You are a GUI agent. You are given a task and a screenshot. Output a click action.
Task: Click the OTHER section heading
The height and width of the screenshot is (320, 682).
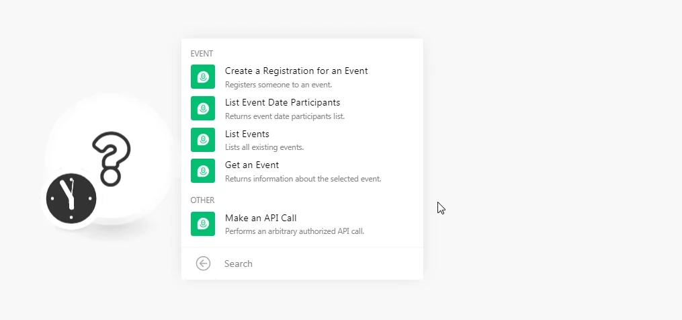click(x=202, y=200)
